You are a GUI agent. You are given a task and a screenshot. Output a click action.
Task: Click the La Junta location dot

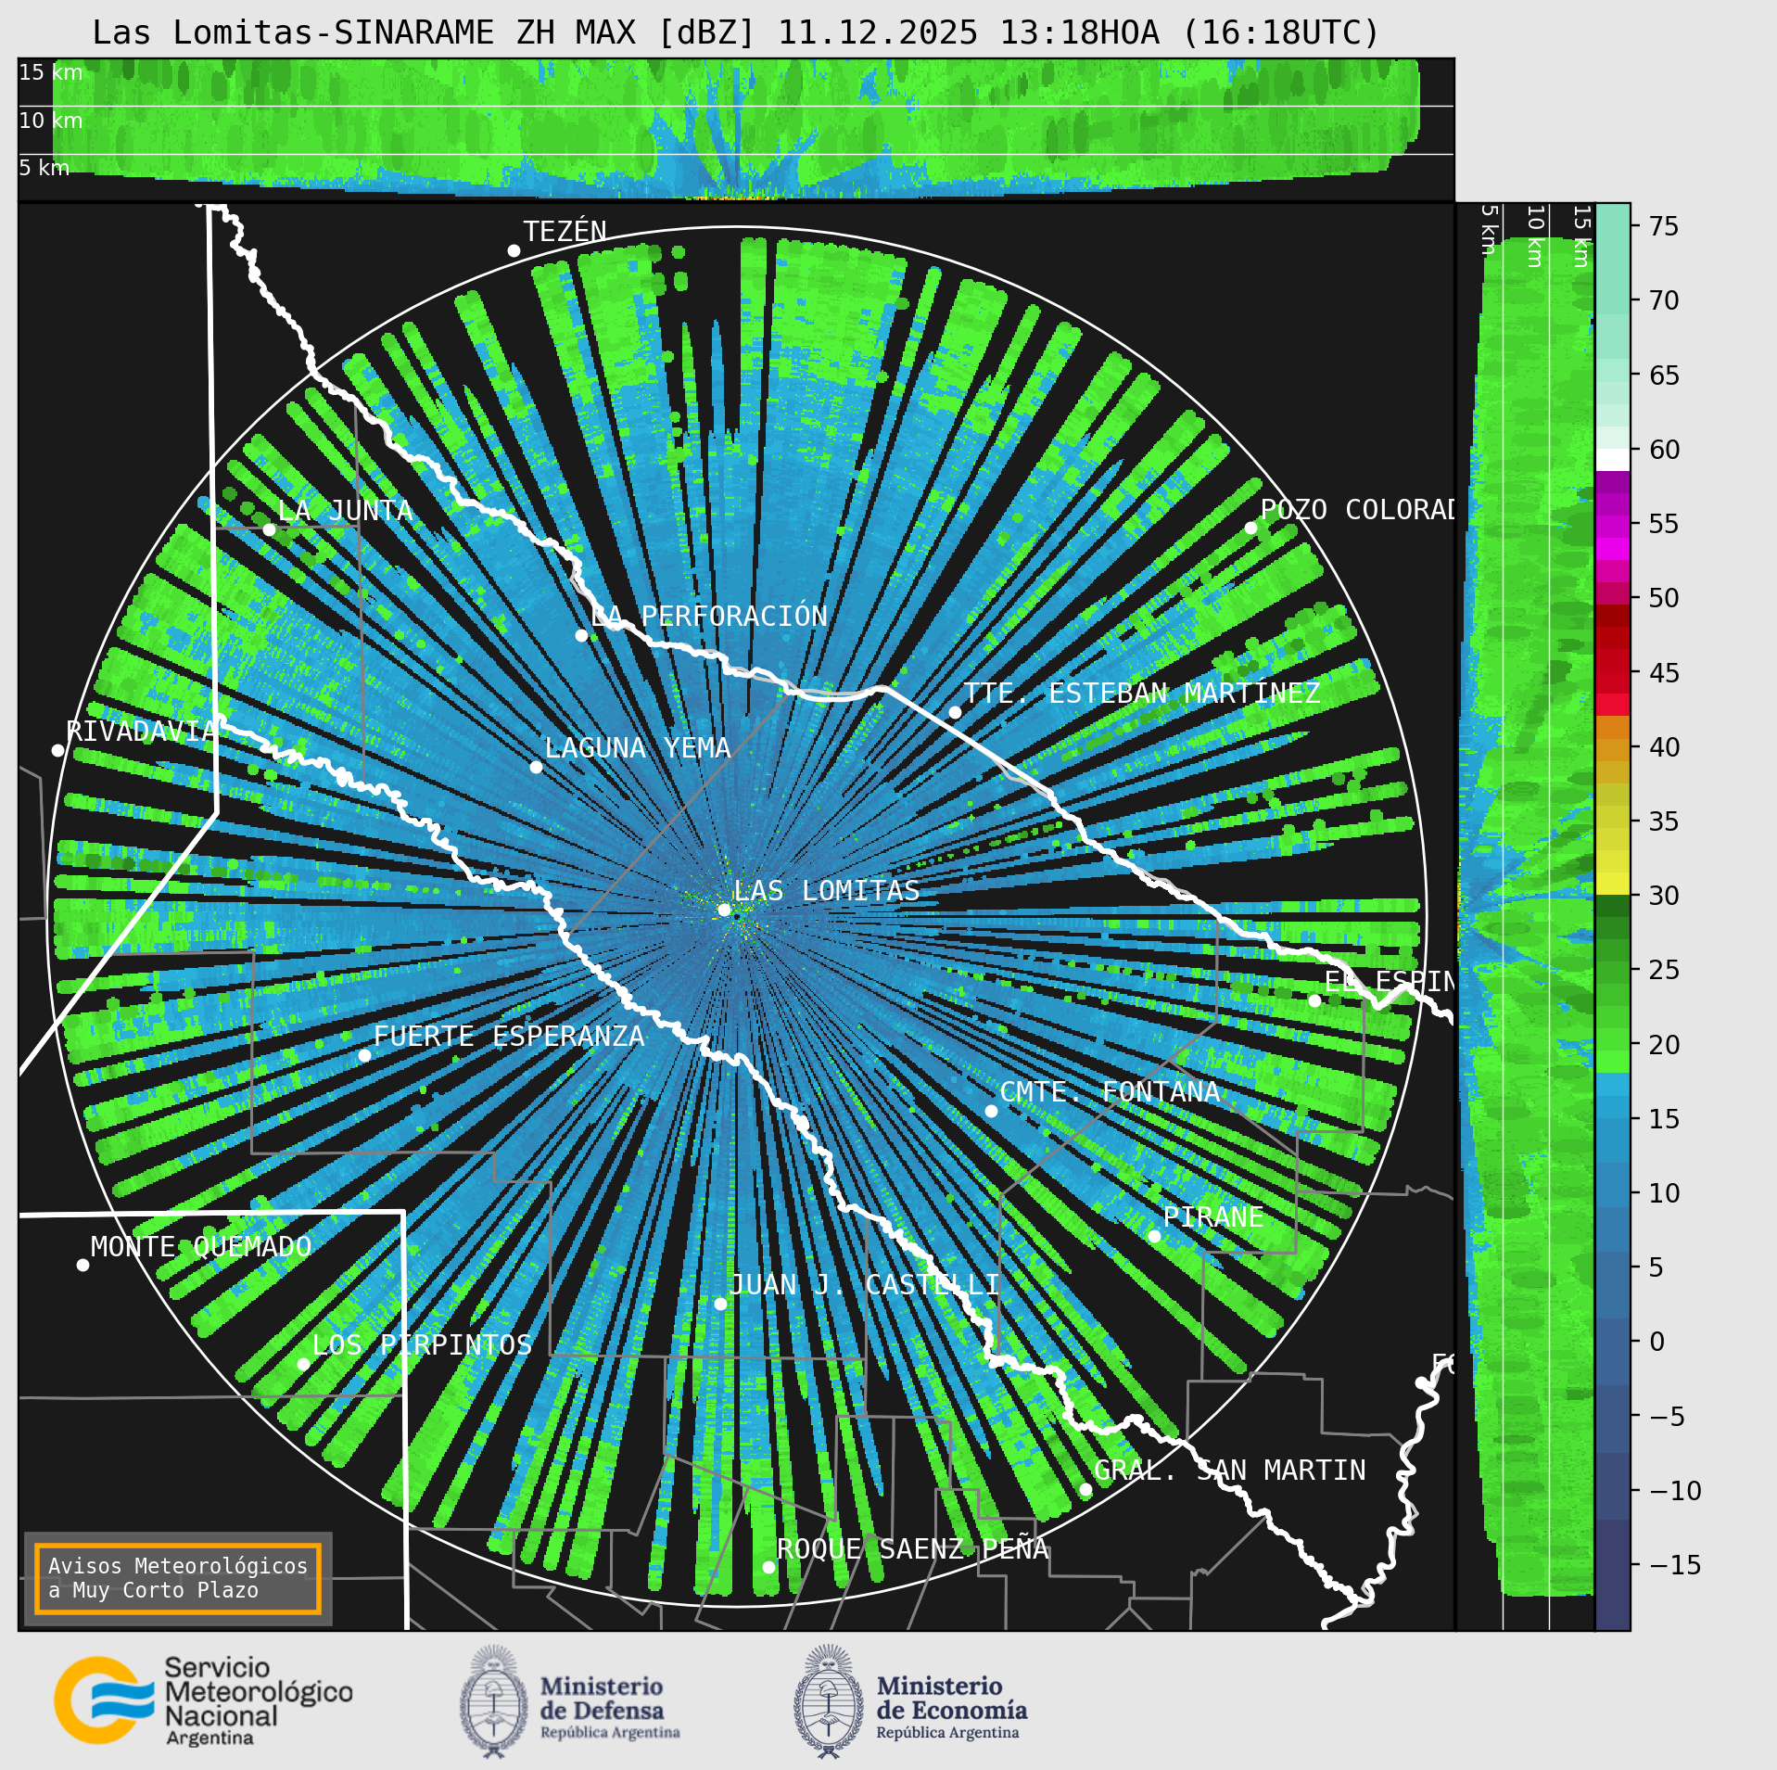tap(269, 529)
